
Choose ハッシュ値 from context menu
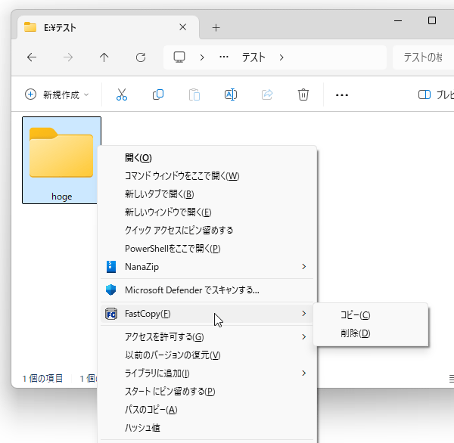207,428
